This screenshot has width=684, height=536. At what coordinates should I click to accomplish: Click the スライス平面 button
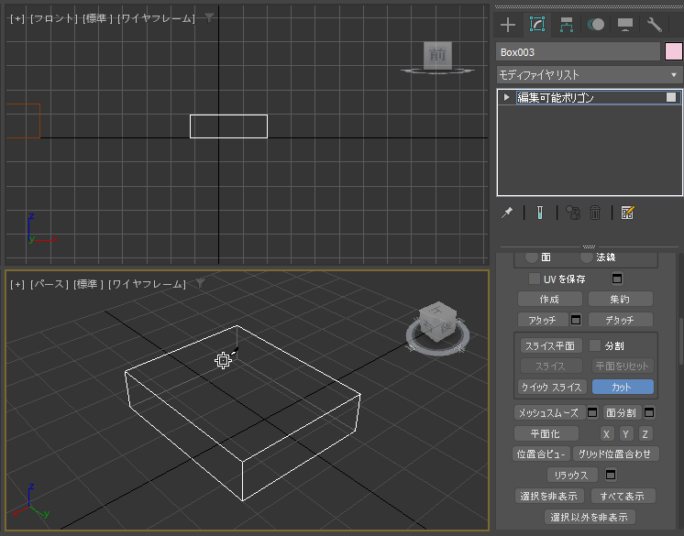pyautogui.click(x=550, y=346)
